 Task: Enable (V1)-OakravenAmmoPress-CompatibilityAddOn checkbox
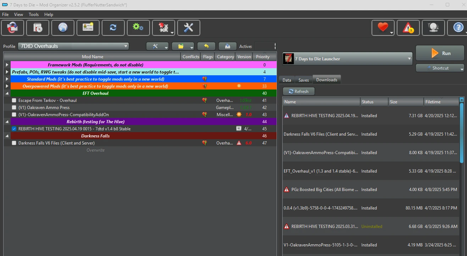click(x=14, y=115)
